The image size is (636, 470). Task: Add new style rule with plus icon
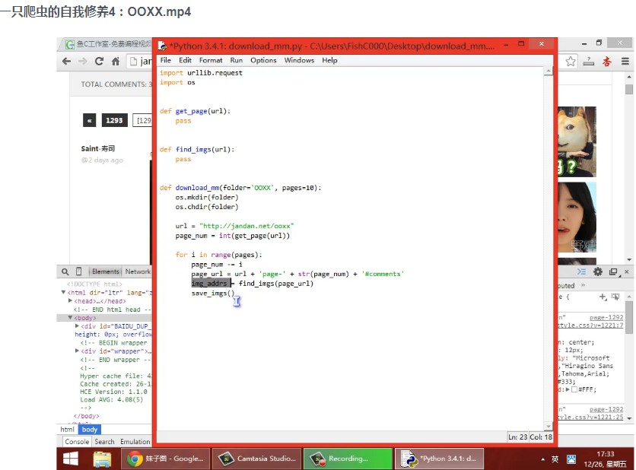click(603, 297)
